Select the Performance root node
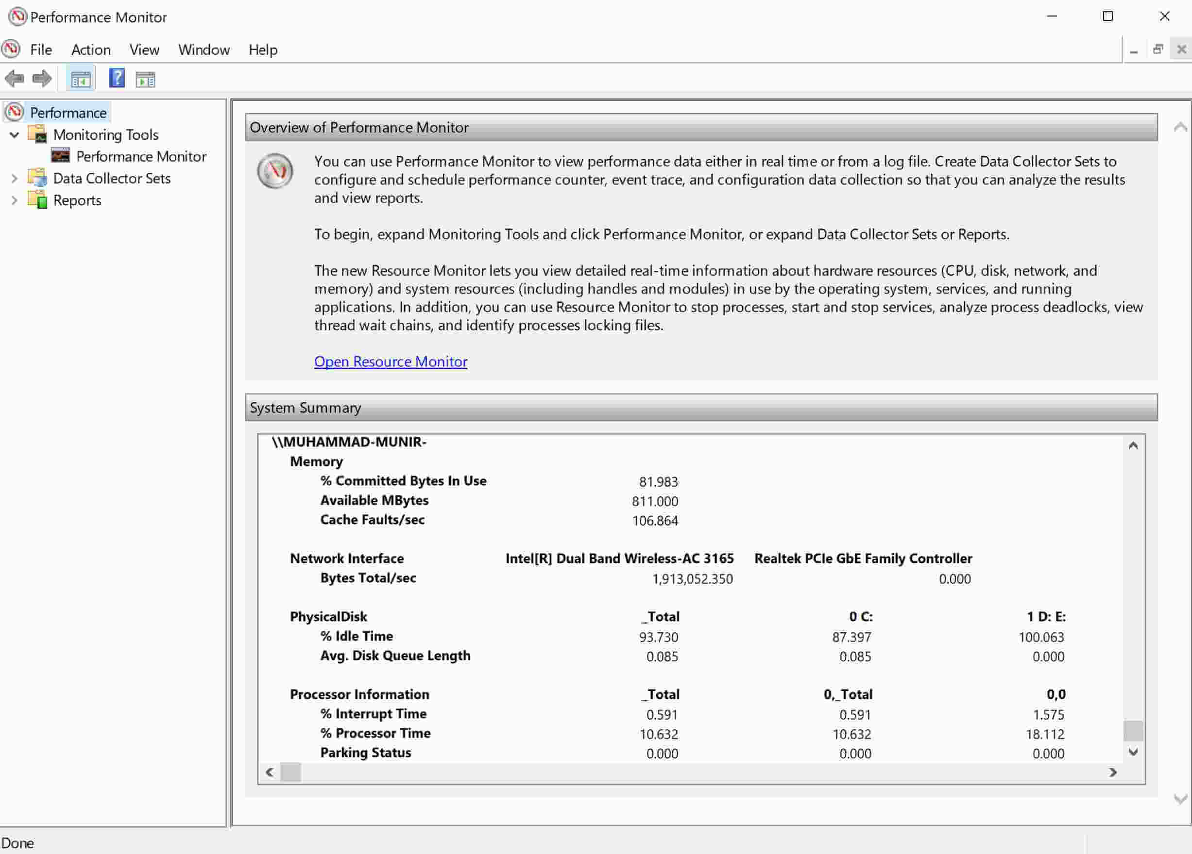This screenshot has width=1192, height=854. pyautogui.click(x=68, y=112)
